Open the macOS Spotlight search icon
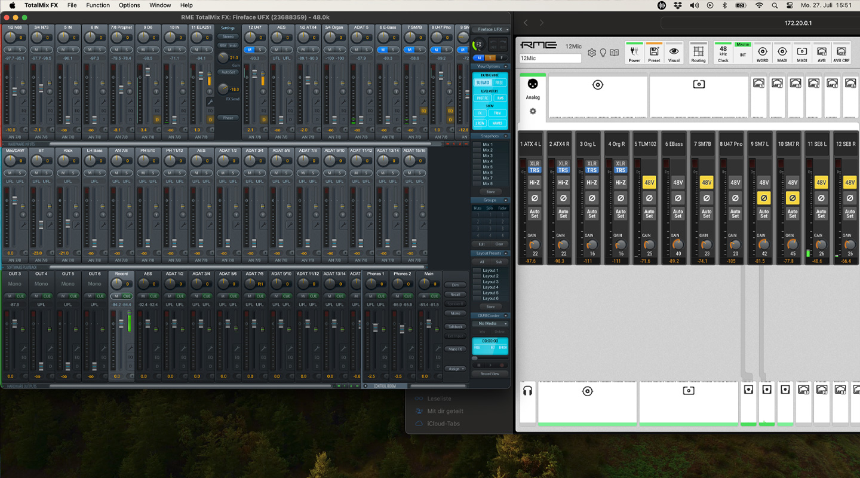Image resolution: width=860 pixels, height=478 pixels. 775,5
